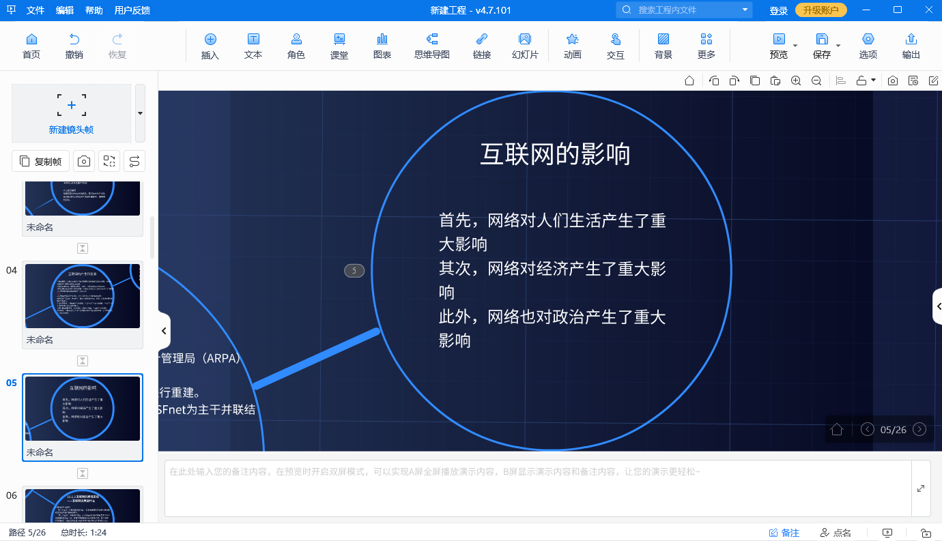Image resolution: width=942 pixels, height=541 pixels.
Task: Open the 插入 insert tool
Action: tap(210, 46)
